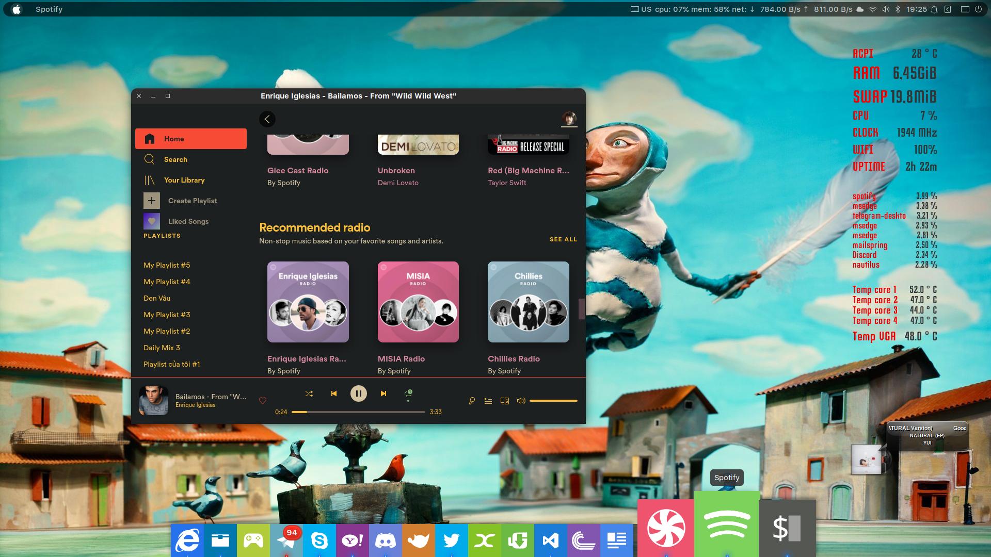Open the connect to a device menu
Image resolution: width=991 pixels, height=557 pixels.
point(505,401)
